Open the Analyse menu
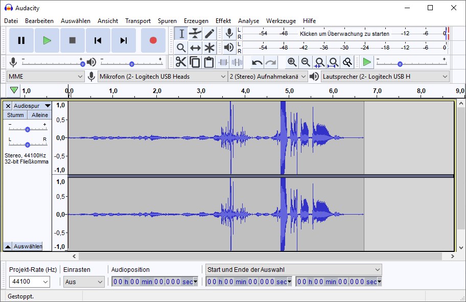Viewport: 466px width, 302px height. 248,21
